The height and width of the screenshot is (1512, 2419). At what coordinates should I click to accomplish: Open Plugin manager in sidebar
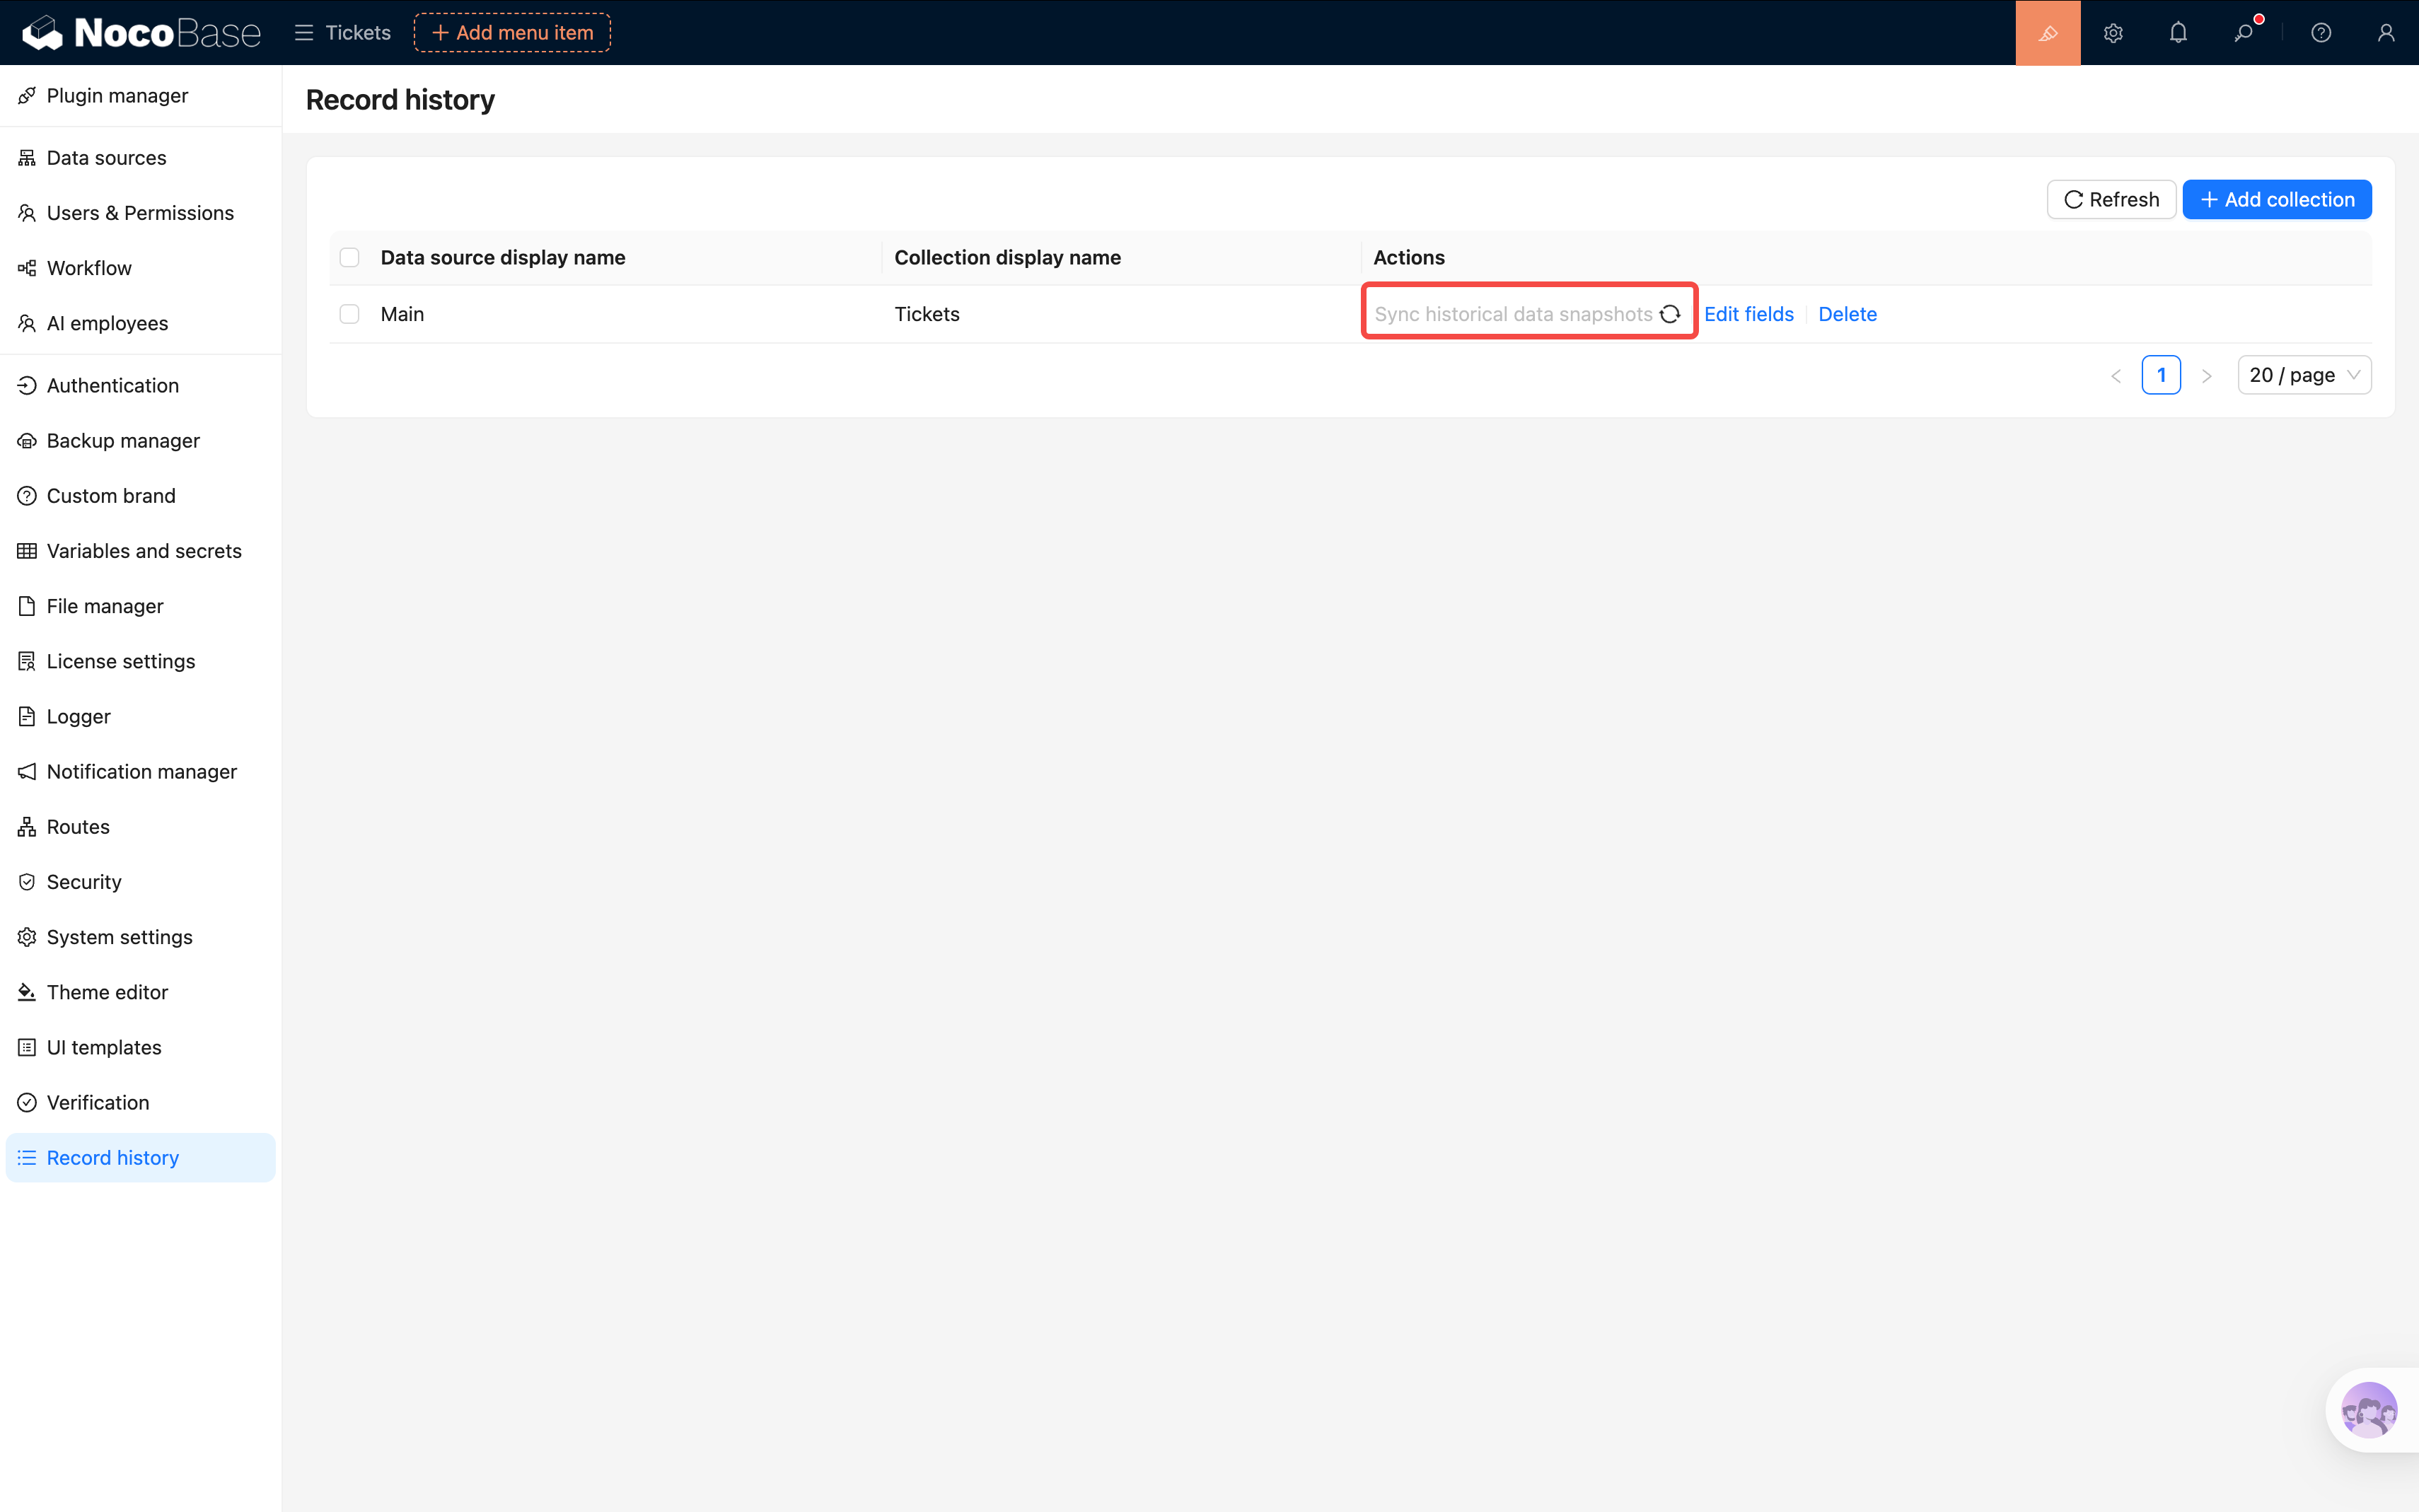(x=117, y=96)
